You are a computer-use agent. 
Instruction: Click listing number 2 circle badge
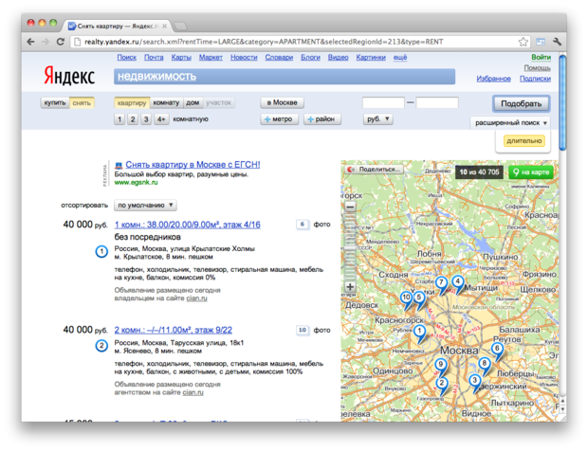coord(101,346)
